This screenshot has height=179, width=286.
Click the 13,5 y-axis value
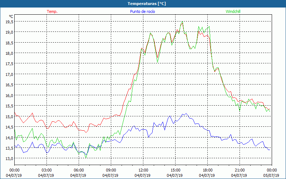tap(9, 148)
